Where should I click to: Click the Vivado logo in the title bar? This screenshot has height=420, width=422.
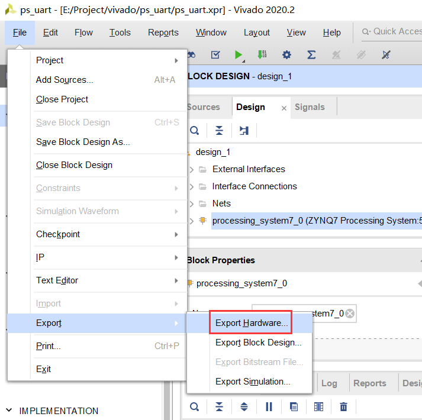tap(11, 9)
